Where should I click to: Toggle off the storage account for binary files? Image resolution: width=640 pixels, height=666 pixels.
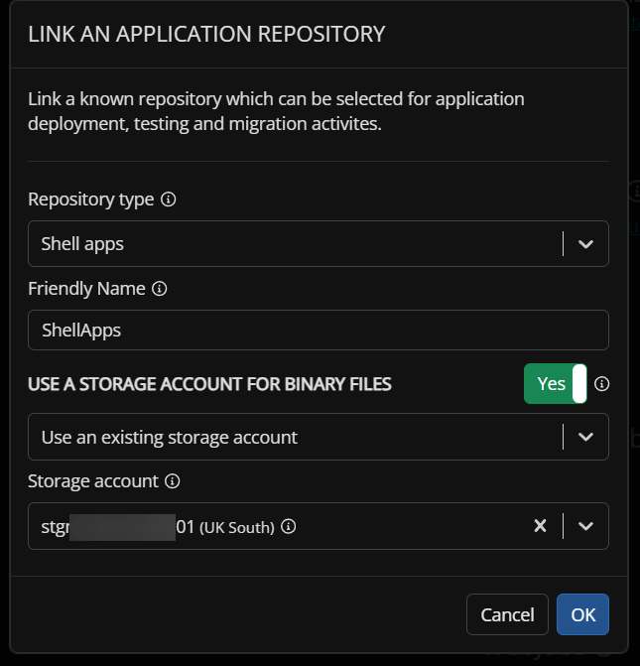coord(555,384)
